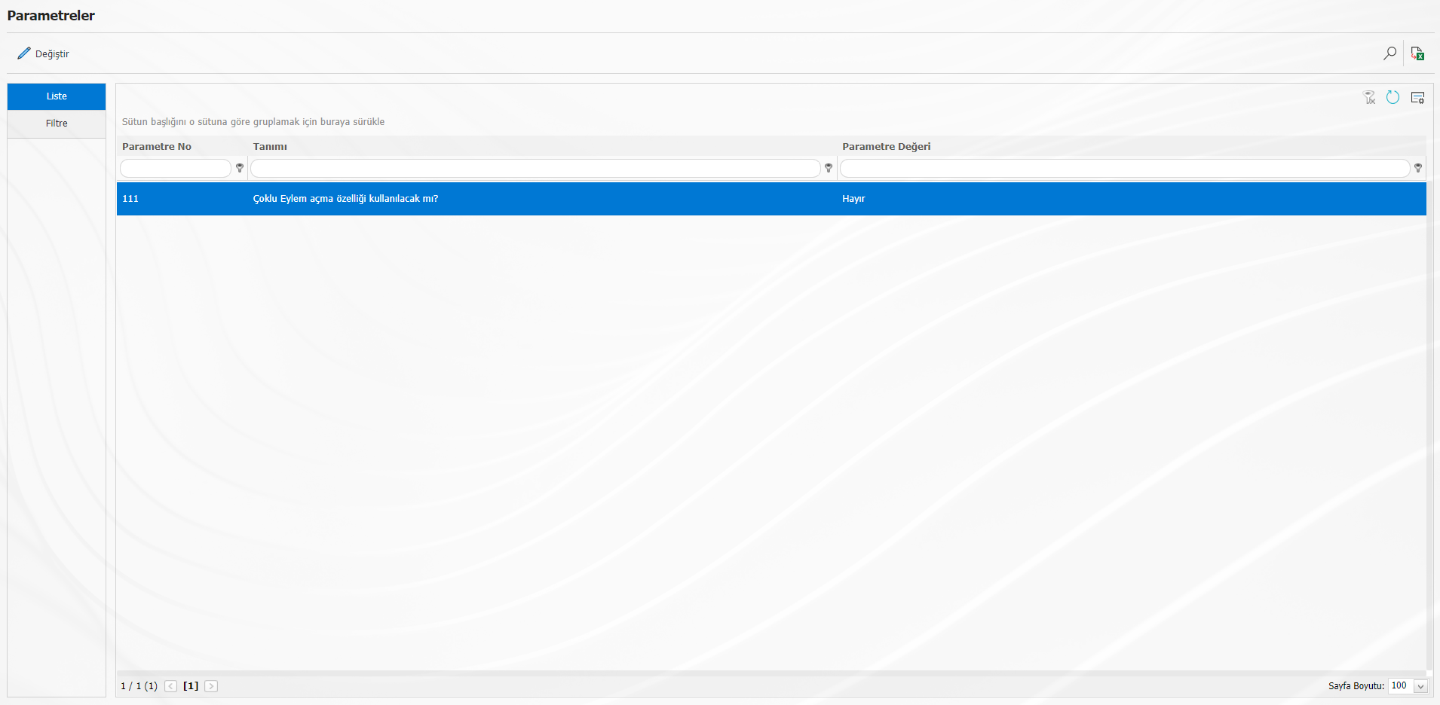Image resolution: width=1440 pixels, height=705 pixels.
Task: Sort by Parametre Değeri column header
Action: pyautogui.click(x=887, y=147)
